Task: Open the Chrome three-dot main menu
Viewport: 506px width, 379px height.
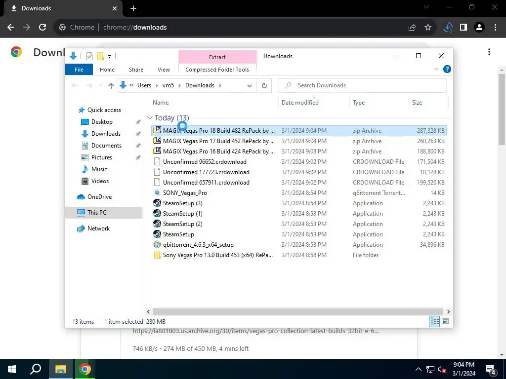Action: [495, 28]
